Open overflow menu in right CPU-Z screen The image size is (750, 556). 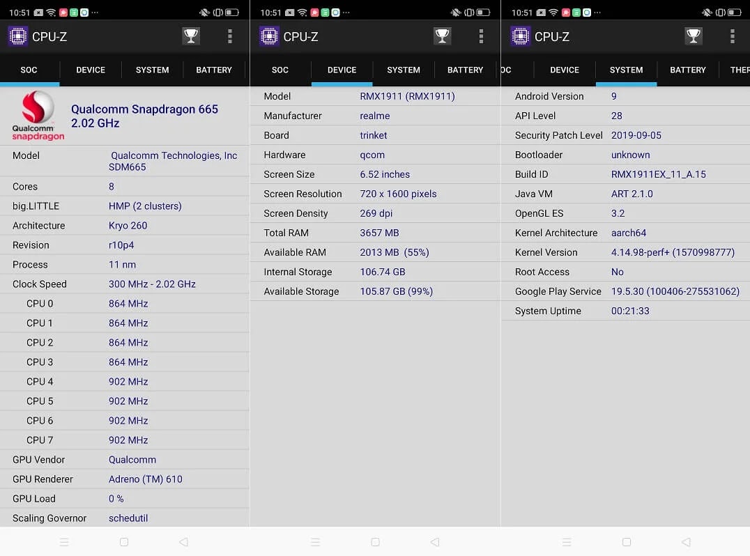click(x=733, y=36)
